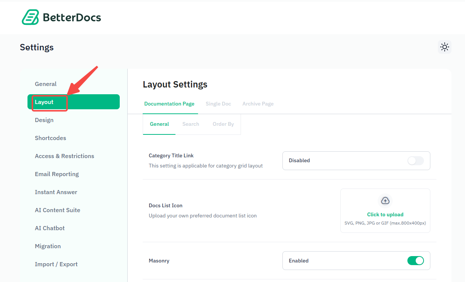Click the Click to upload button

pyautogui.click(x=385, y=214)
